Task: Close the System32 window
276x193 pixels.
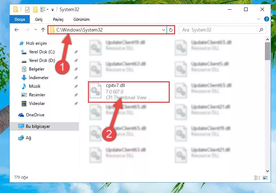Action: pyautogui.click(x=262, y=9)
